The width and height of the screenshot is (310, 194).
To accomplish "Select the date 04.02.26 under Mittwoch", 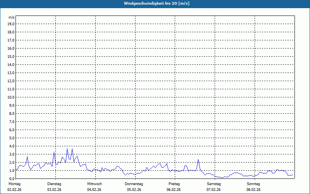I will point(94,190).
